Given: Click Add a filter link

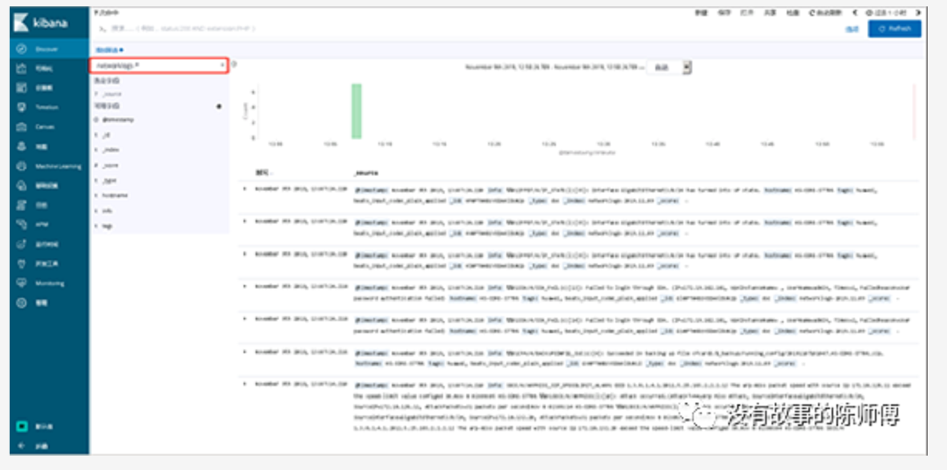Looking at the screenshot, I should point(109,50).
